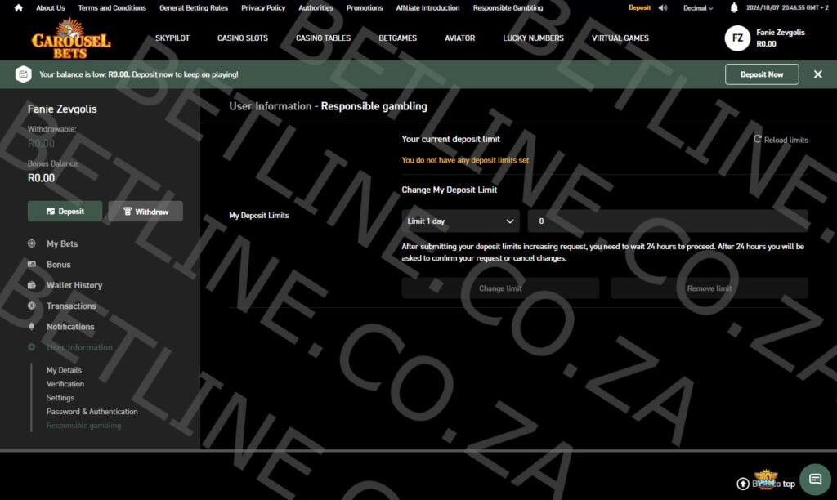Mute site sound with speaker icon
The width and height of the screenshot is (837, 500).
click(x=663, y=8)
